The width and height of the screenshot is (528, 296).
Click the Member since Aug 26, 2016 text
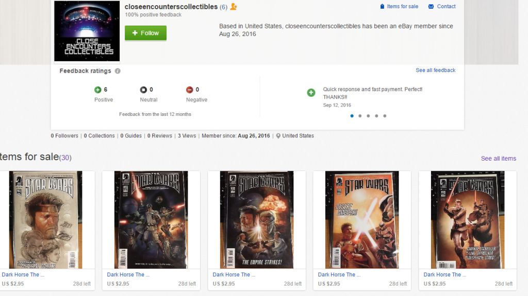click(x=236, y=136)
